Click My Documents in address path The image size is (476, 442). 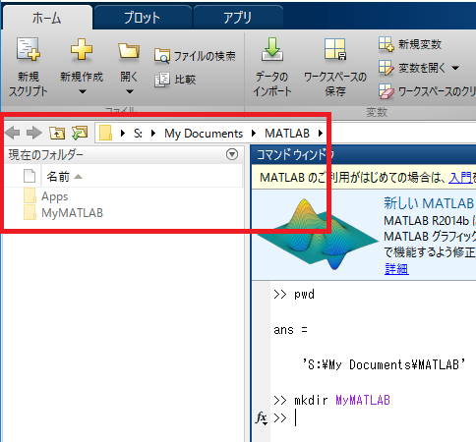pyautogui.click(x=204, y=134)
